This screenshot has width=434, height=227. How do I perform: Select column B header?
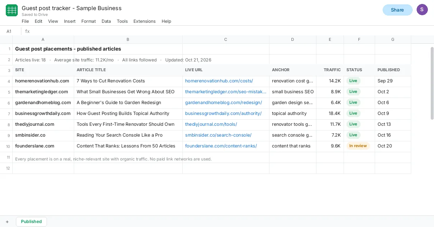[x=128, y=39]
